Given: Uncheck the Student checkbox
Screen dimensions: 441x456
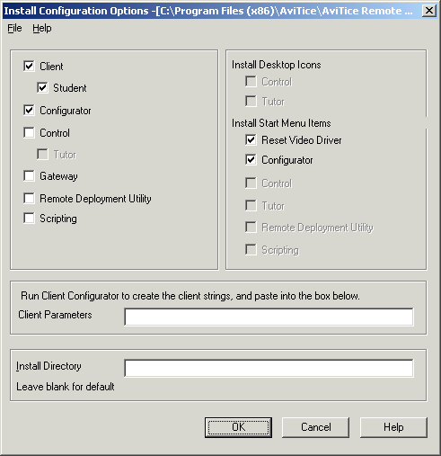Looking at the screenshot, I should tap(42, 88).
